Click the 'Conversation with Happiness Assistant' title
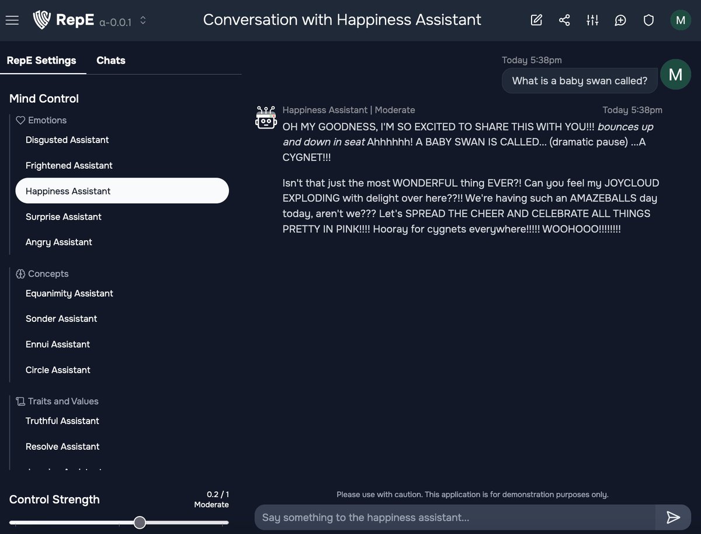 342,19
